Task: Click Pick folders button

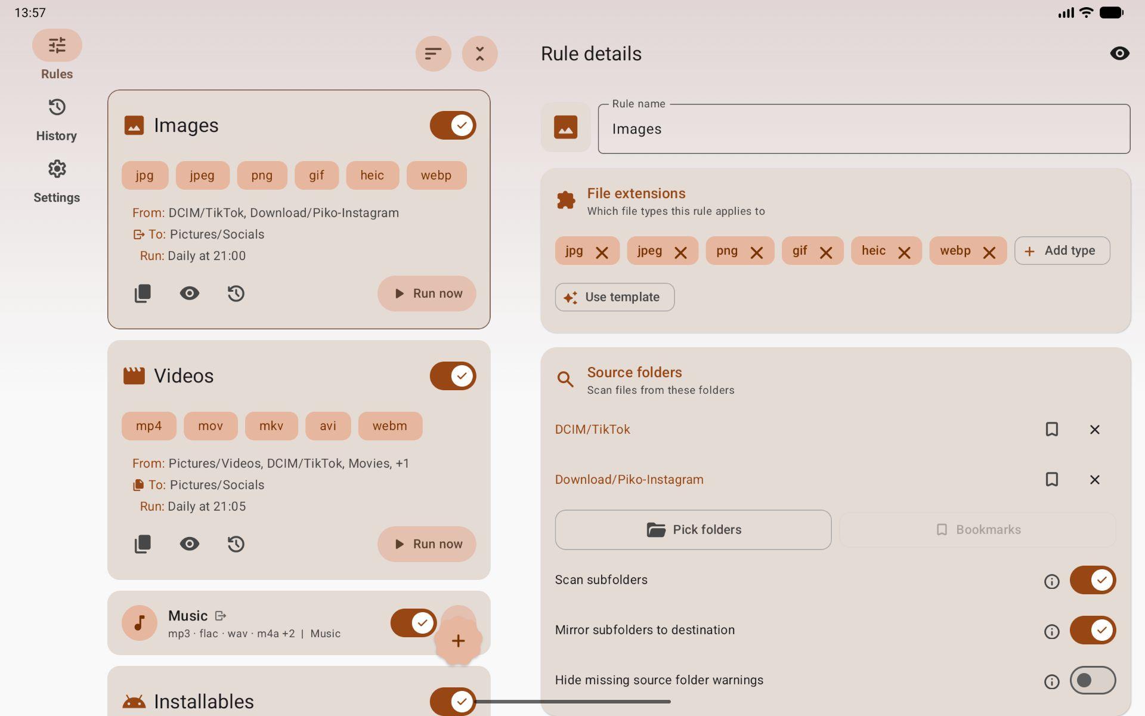Action: click(x=693, y=530)
